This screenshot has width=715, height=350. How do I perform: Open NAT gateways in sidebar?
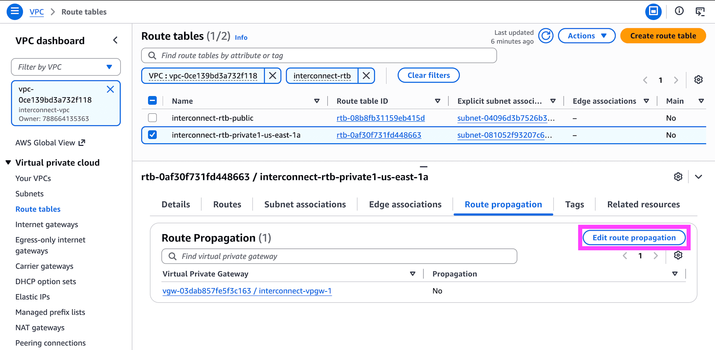[40, 327]
